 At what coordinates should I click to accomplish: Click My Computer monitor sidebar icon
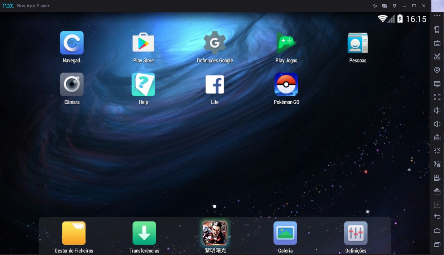(437, 84)
